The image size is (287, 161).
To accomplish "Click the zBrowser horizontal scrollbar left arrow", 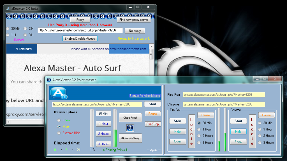I will 8,122.
